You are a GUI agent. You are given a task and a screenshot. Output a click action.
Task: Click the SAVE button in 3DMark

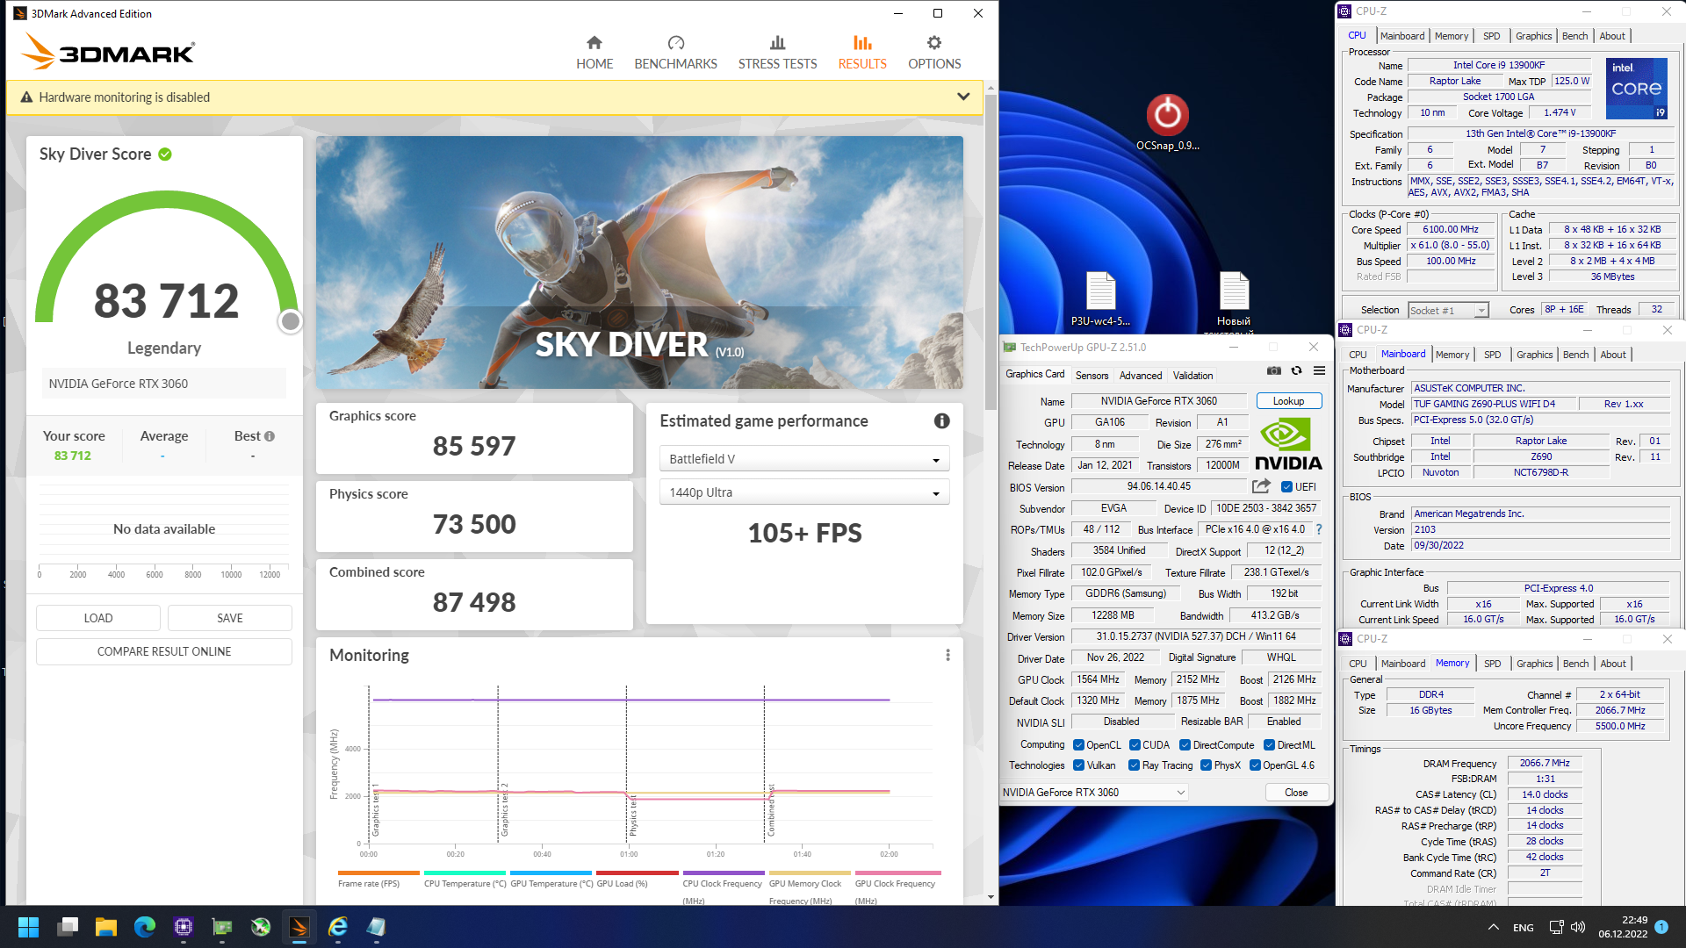pyautogui.click(x=230, y=618)
